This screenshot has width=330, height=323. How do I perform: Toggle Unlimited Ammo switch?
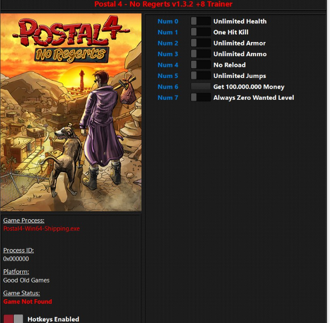[201, 54]
